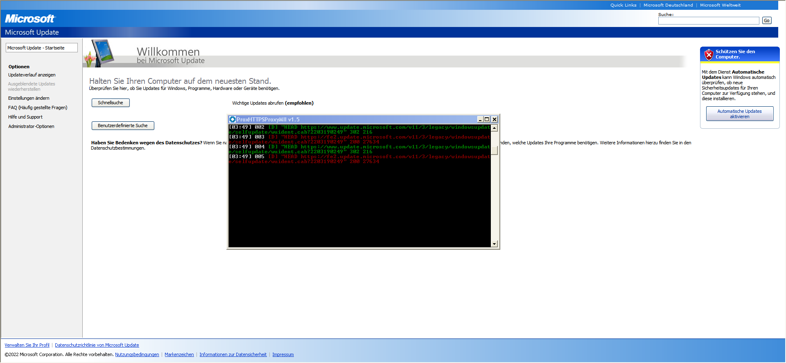Click the Go search button
The width and height of the screenshot is (786, 363).
767,20
